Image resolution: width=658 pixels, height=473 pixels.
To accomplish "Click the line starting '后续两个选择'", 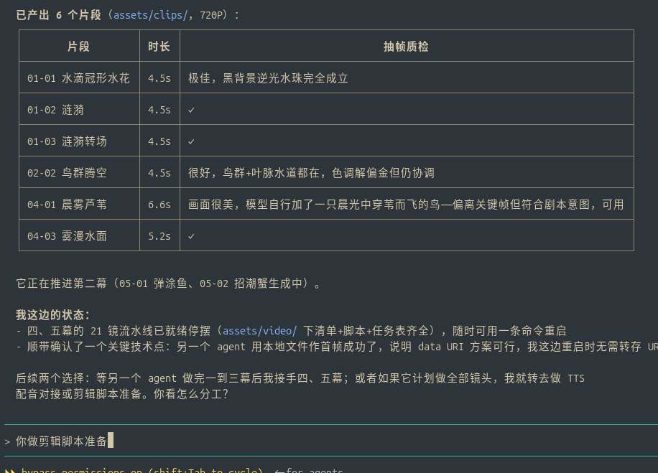I will pos(300,378).
